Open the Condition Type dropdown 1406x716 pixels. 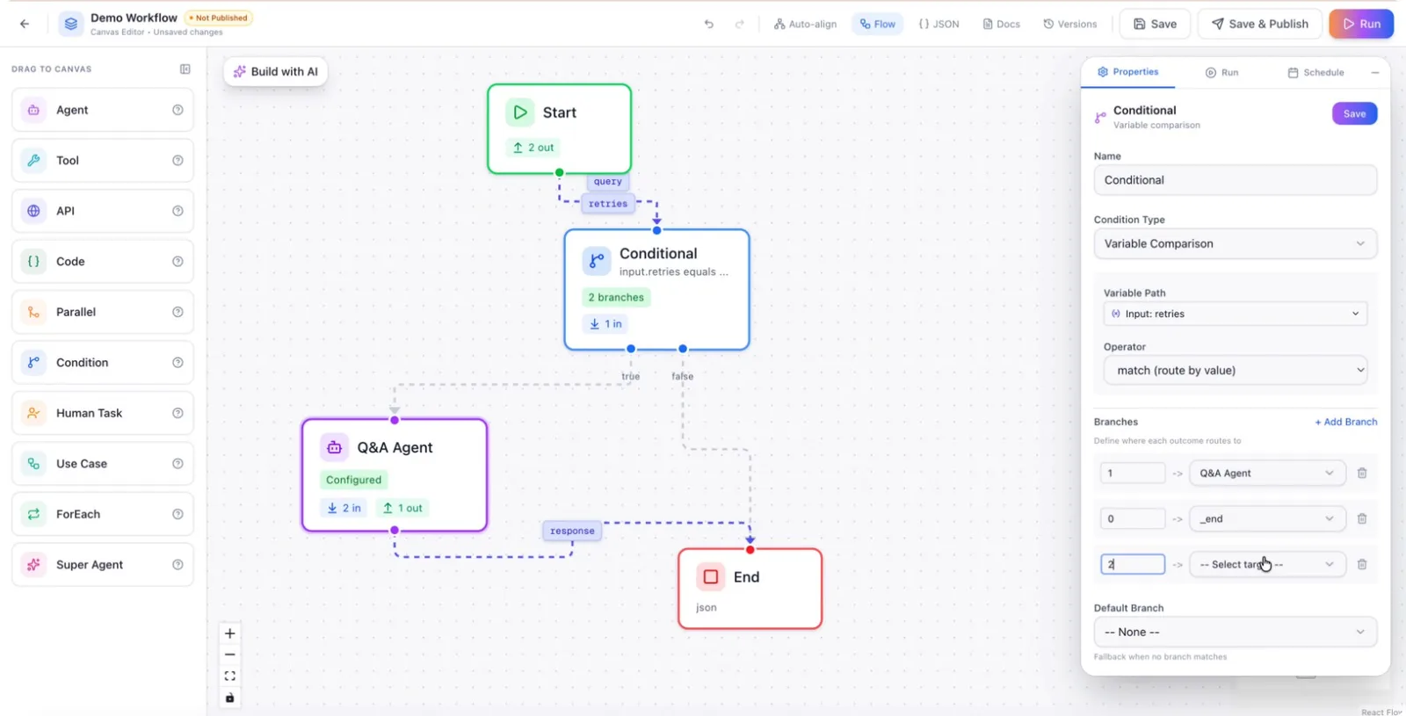[1236, 243]
